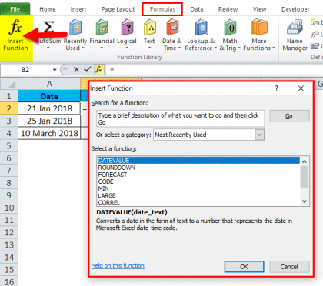The image size is (323, 286).
Task: Switch to the Page Layout tab
Action: 118,9
